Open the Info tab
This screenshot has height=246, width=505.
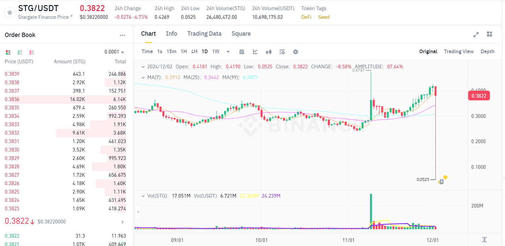tap(171, 34)
